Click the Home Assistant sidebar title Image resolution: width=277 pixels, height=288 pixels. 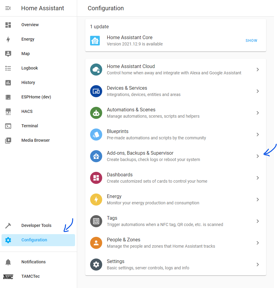point(42,8)
